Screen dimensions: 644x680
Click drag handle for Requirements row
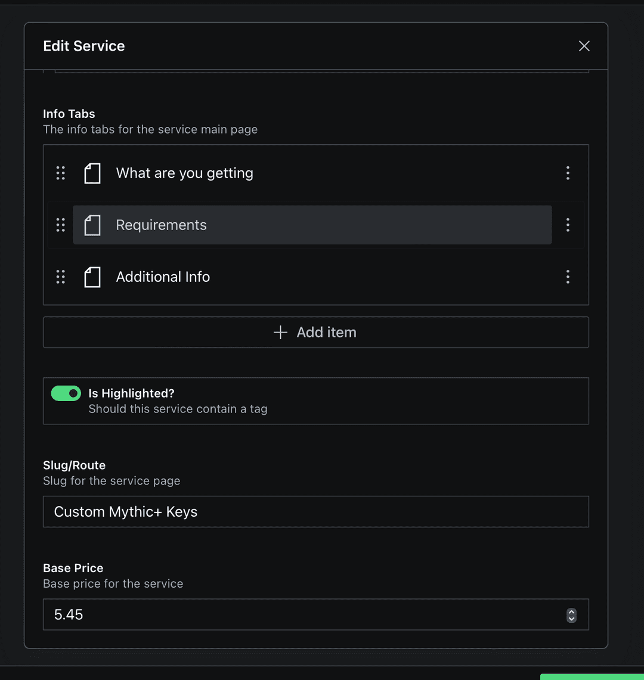click(60, 225)
